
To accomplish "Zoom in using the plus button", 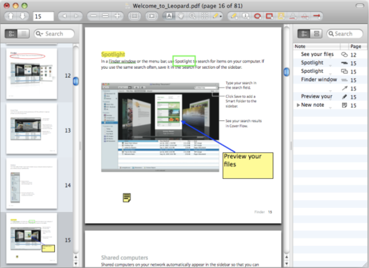I will pos(117,16).
